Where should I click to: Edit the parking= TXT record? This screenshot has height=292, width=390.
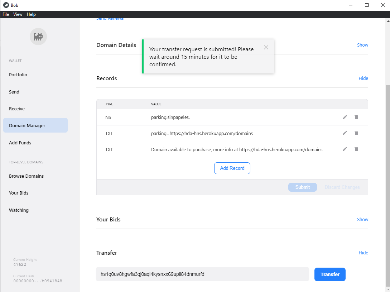[345, 133]
